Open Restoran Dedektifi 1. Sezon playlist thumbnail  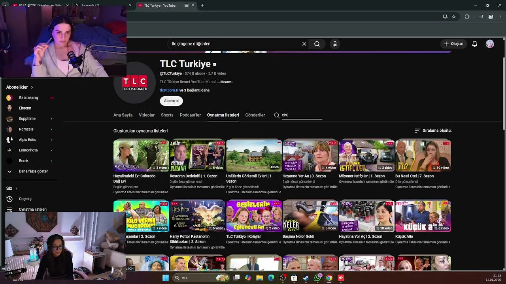click(x=197, y=155)
